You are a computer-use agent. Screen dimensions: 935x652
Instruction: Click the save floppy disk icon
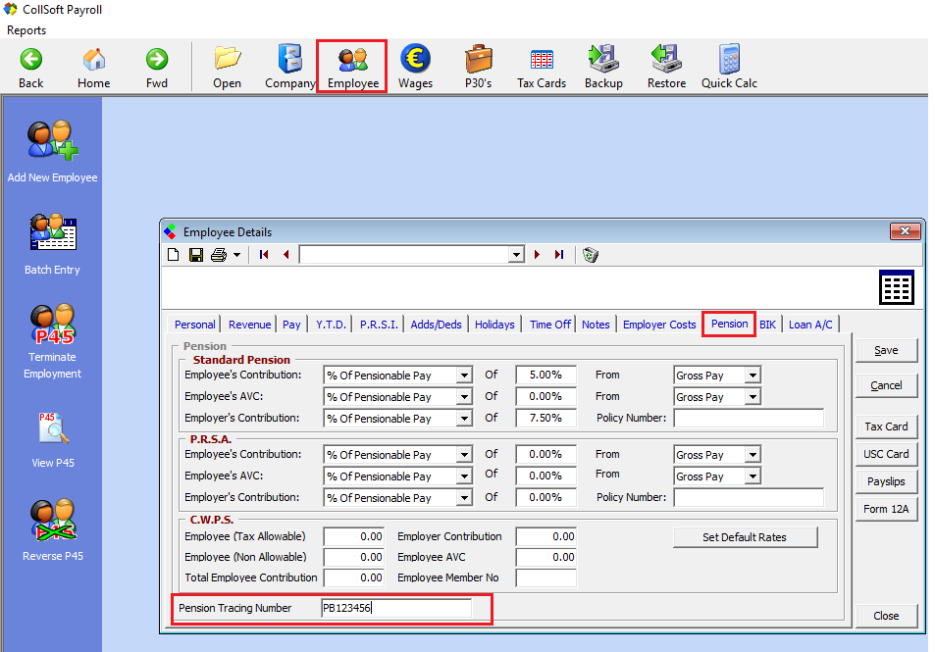[196, 255]
